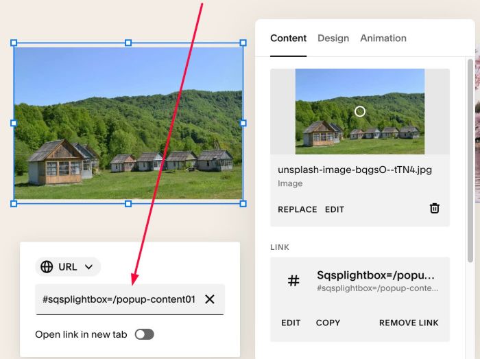480x359 pixels.
Task: Click the 'Open link in new tab' label
Action: (81, 334)
